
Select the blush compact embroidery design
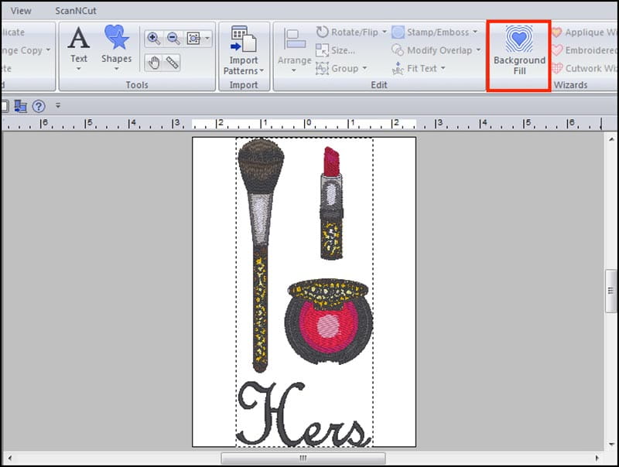point(328,321)
